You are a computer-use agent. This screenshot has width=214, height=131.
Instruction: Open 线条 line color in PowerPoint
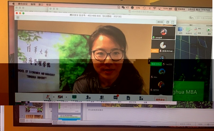click(197, 33)
